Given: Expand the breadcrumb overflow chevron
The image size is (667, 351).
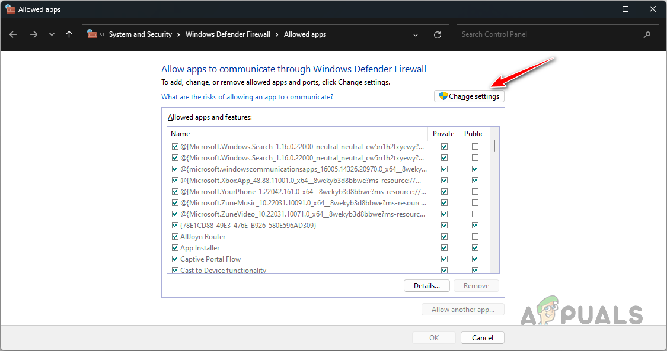Looking at the screenshot, I should pyautogui.click(x=101, y=34).
